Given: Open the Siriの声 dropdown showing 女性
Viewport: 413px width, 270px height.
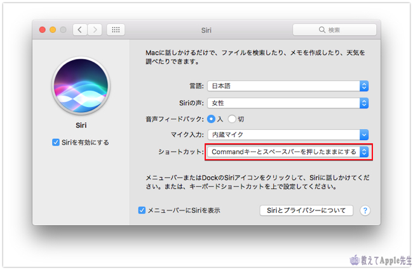Looking at the screenshot, I should pyautogui.click(x=288, y=103).
